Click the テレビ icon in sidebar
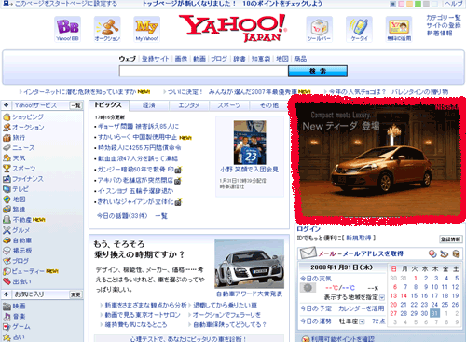 [x=7, y=189]
